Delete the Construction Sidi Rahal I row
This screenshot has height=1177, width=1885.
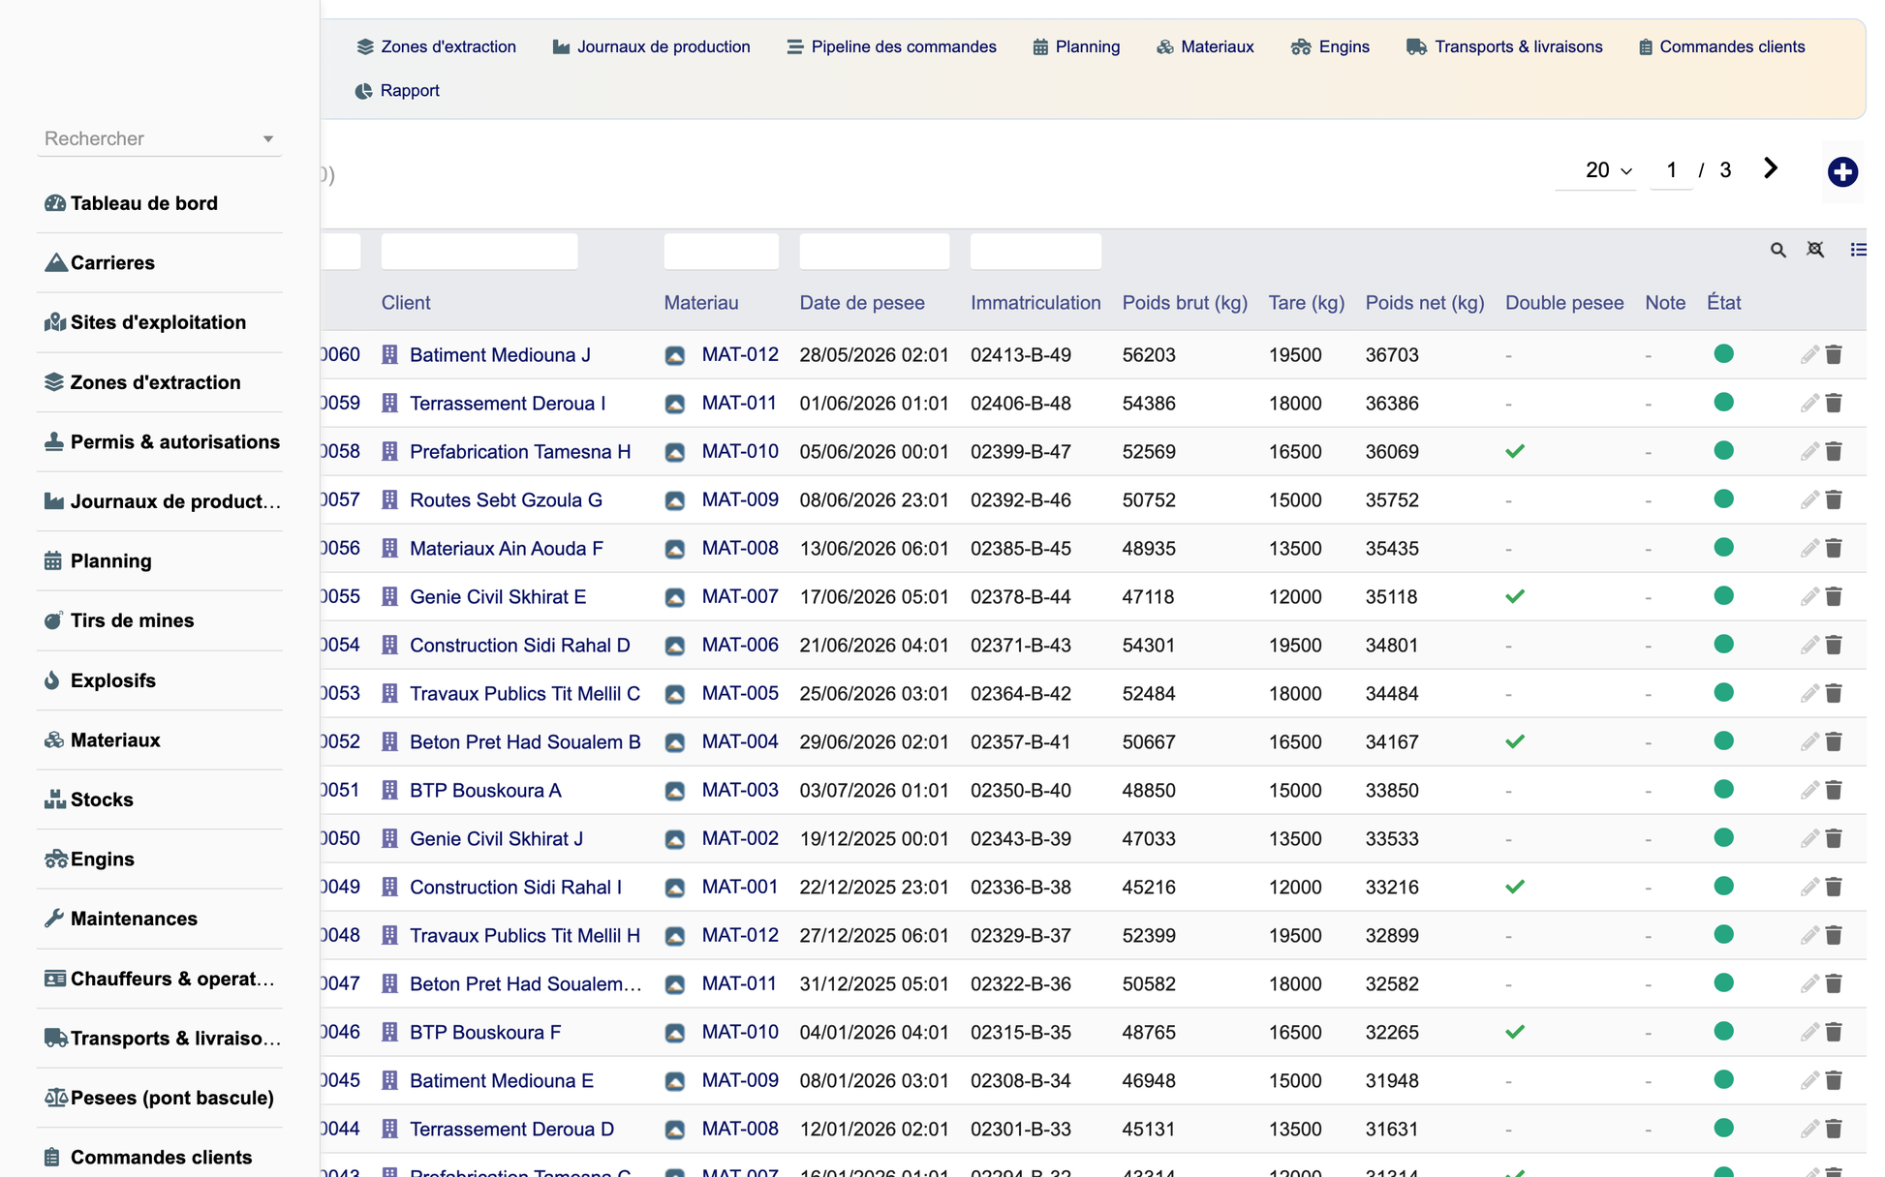click(1834, 887)
